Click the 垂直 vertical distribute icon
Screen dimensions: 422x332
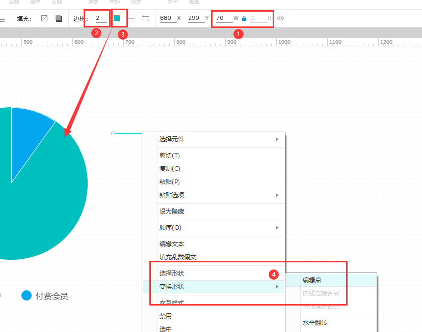195,3
